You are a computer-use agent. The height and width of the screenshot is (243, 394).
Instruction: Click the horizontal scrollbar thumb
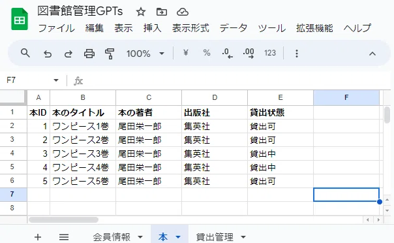pos(63,220)
